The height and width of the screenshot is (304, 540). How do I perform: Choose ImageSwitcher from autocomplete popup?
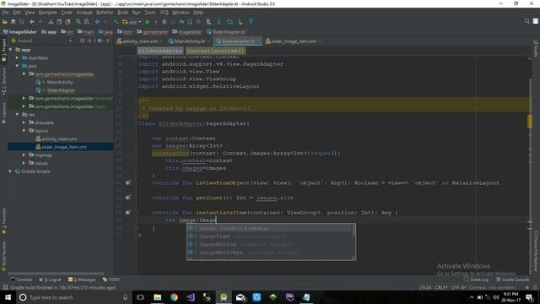270,252
